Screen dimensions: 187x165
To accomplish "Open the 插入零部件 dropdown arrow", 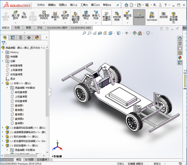I will (15, 23).
